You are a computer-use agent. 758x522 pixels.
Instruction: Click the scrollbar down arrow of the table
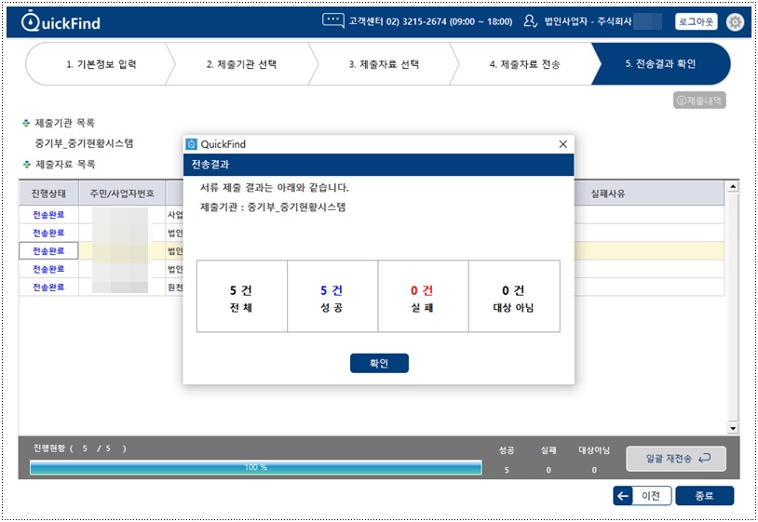point(732,428)
